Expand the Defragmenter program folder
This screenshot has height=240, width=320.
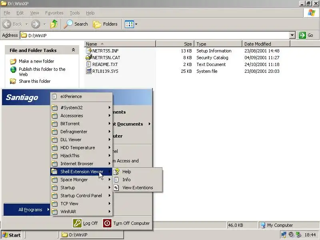(x=82, y=132)
